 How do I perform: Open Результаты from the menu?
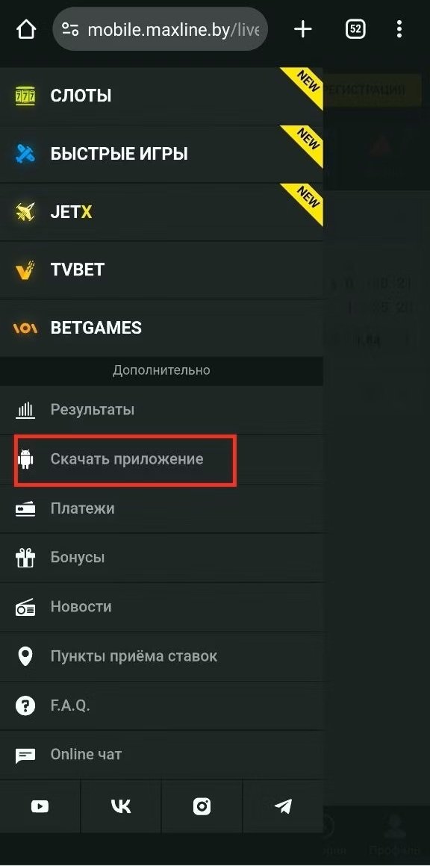161,410
